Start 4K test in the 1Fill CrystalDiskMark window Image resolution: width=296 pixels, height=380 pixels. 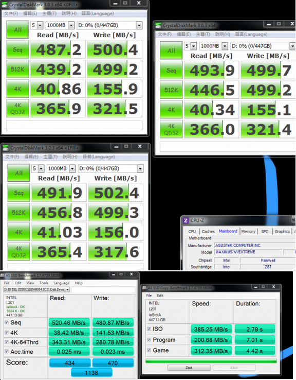18,232
